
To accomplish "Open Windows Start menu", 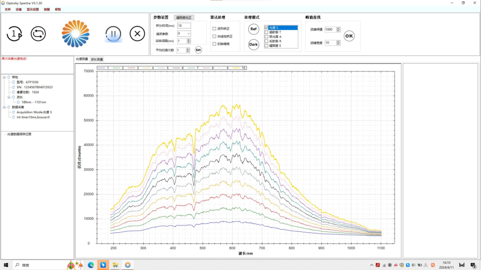I will click(6, 265).
